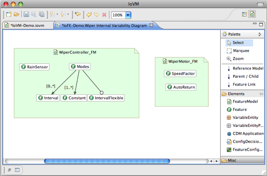Close the Wiper Internal Variability Diagram tab
The image size is (267, 176).
coord(151,25)
